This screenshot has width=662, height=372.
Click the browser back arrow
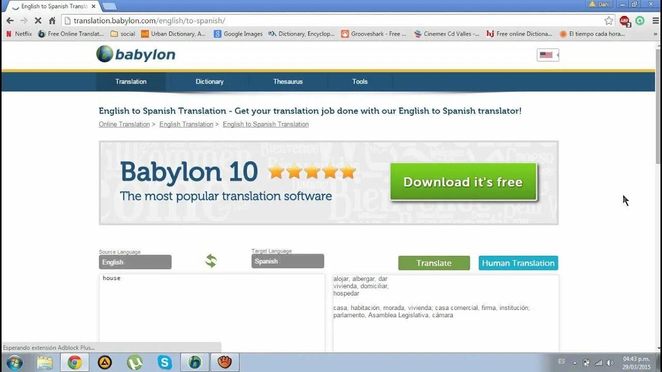(10, 21)
